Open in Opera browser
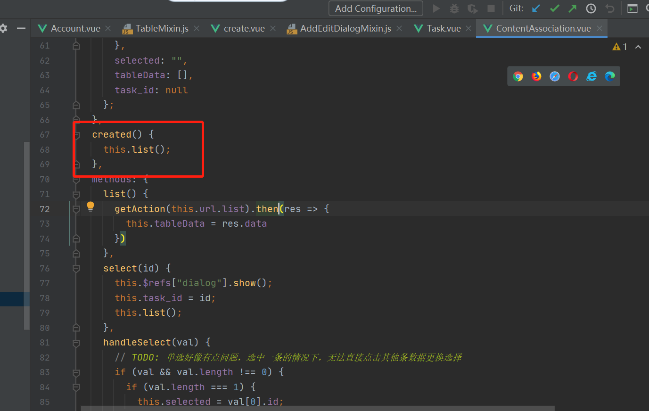Screen dimensions: 649x411 tap(573, 76)
